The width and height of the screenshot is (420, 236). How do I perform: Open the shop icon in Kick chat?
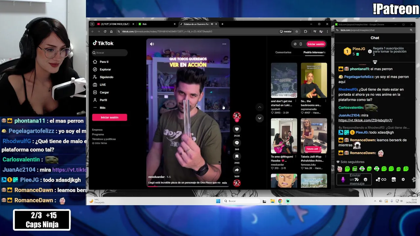tap(393, 180)
